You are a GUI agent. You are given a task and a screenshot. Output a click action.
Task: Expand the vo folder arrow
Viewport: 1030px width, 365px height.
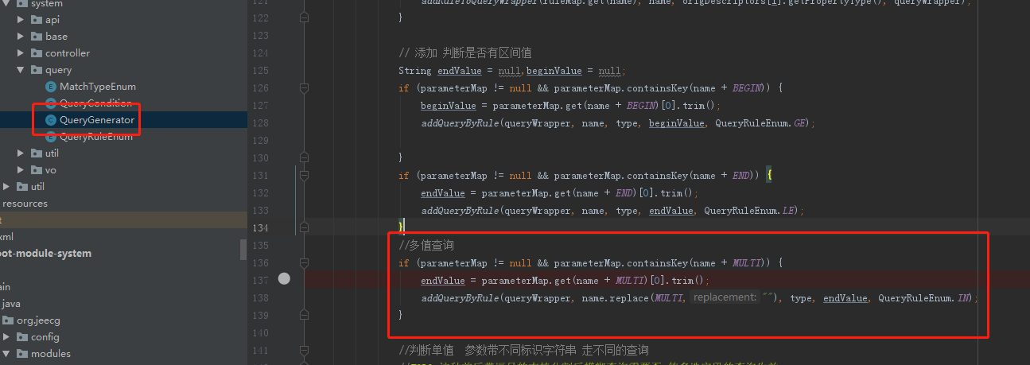[21, 170]
